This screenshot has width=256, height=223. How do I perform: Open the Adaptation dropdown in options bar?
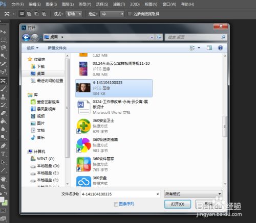click(112, 14)
